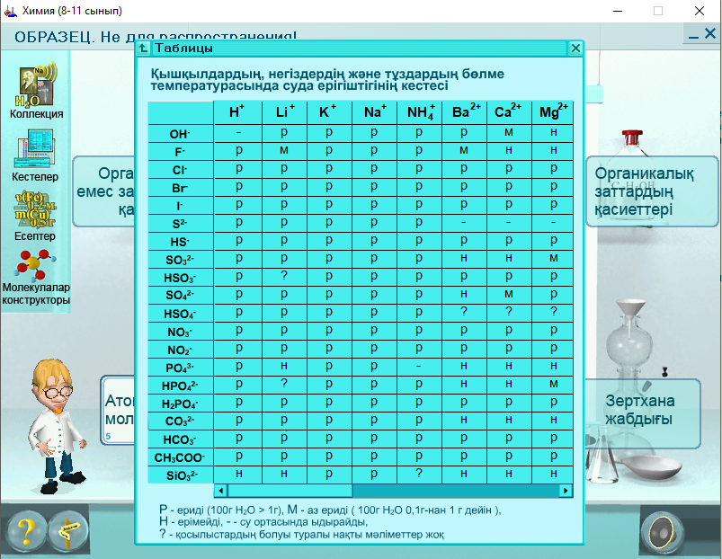Viewport: 722px width, 559px height.
Task: Click the S²⁻ row header
Action: tap(181, 224)
